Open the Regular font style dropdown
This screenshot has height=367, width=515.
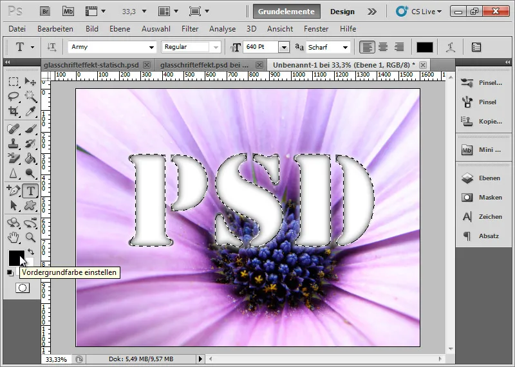point(216,47)
